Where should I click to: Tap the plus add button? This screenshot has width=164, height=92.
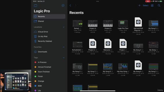[139, 5]
